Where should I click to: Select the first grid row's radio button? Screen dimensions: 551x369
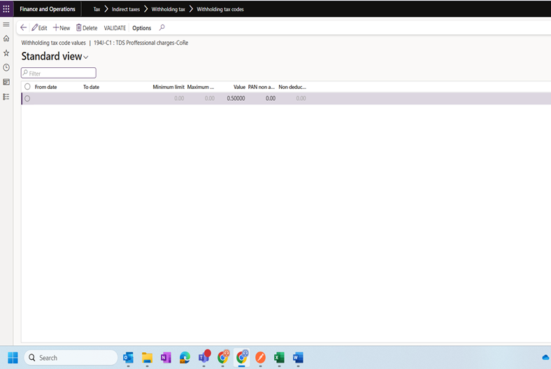pos(27,99)
